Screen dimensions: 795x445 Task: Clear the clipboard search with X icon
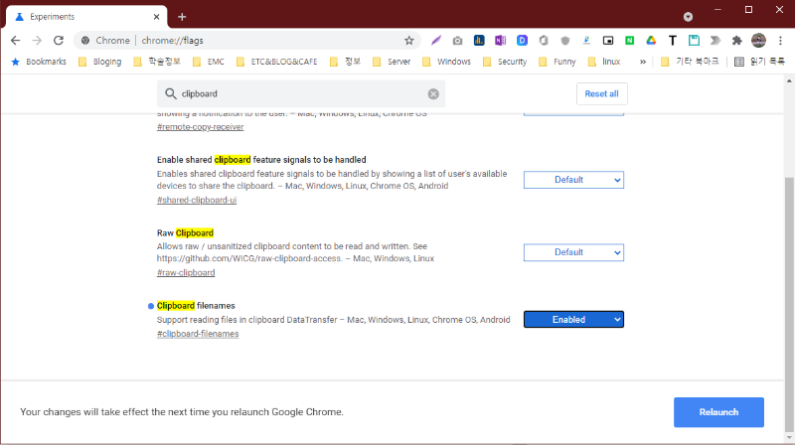click(x=433, y=93)
